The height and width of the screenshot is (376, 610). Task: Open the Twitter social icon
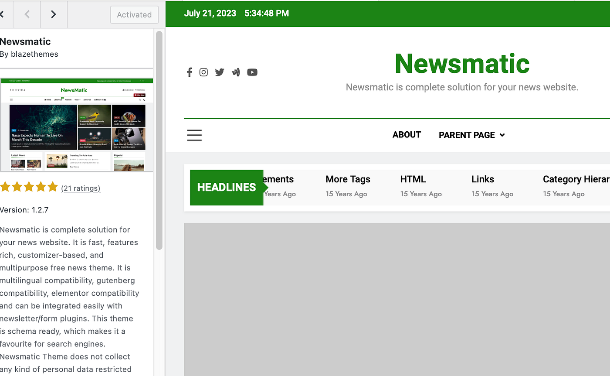pyautogui.click(x=220, y=72)
